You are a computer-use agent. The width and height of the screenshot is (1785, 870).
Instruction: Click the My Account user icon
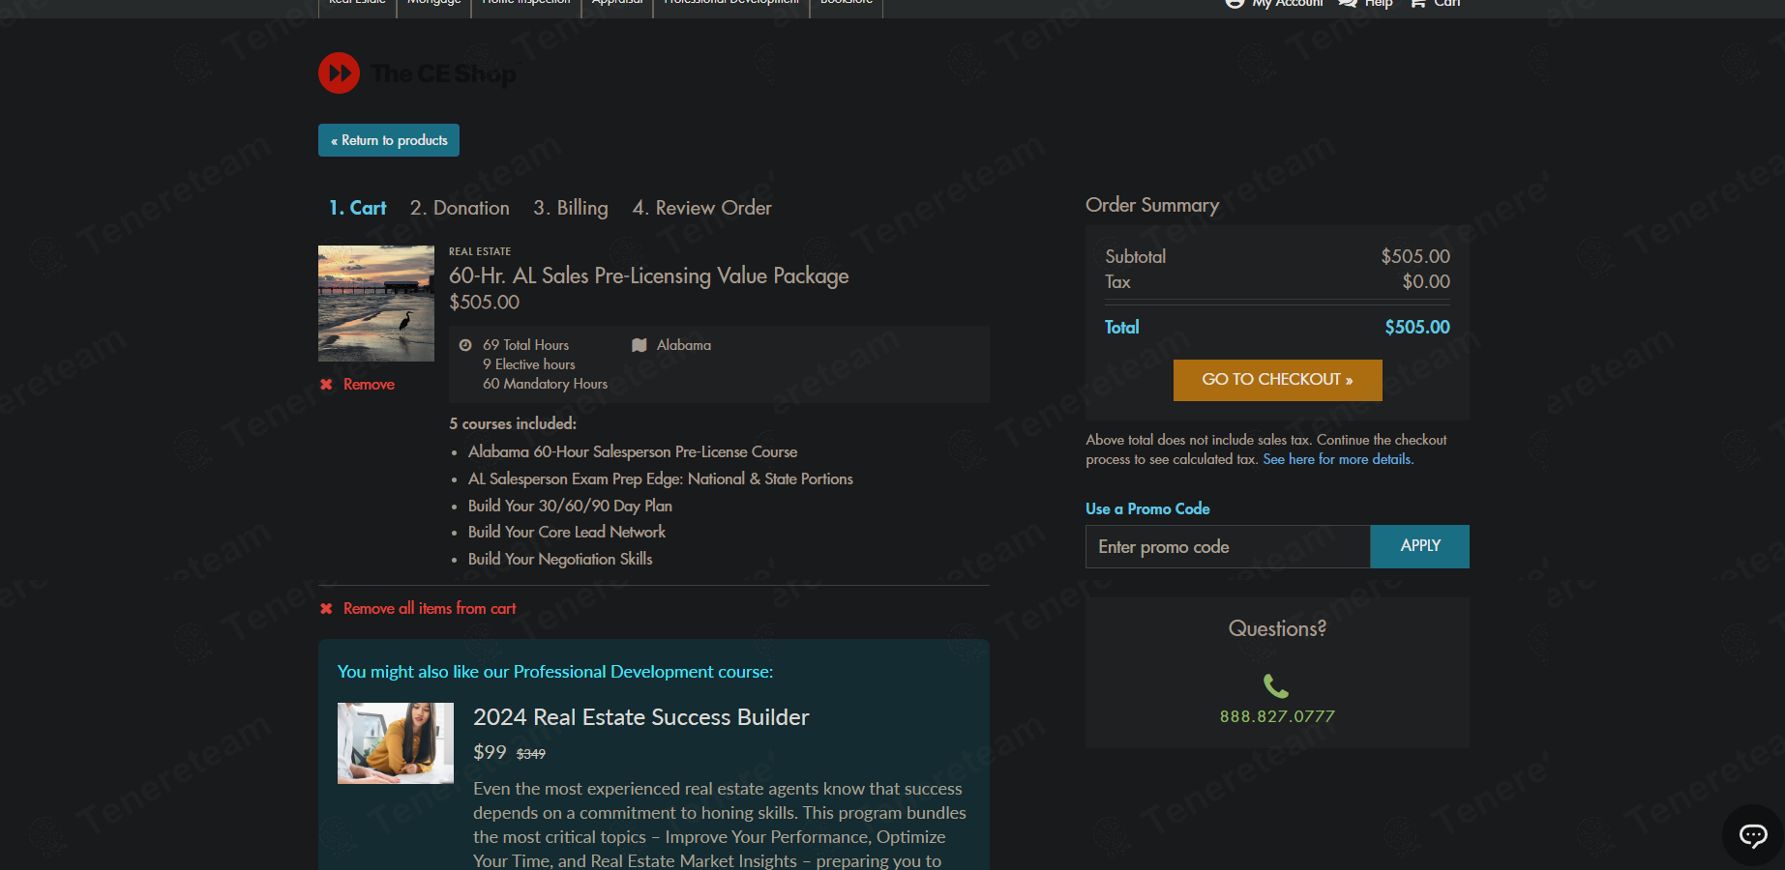coord(1235,4)
